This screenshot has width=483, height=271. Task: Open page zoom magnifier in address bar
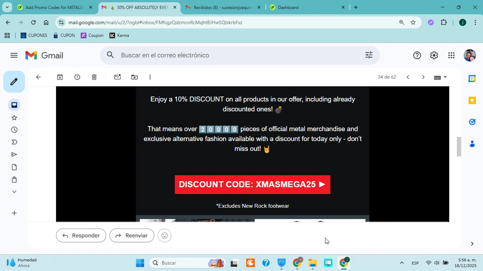[402, 23]
